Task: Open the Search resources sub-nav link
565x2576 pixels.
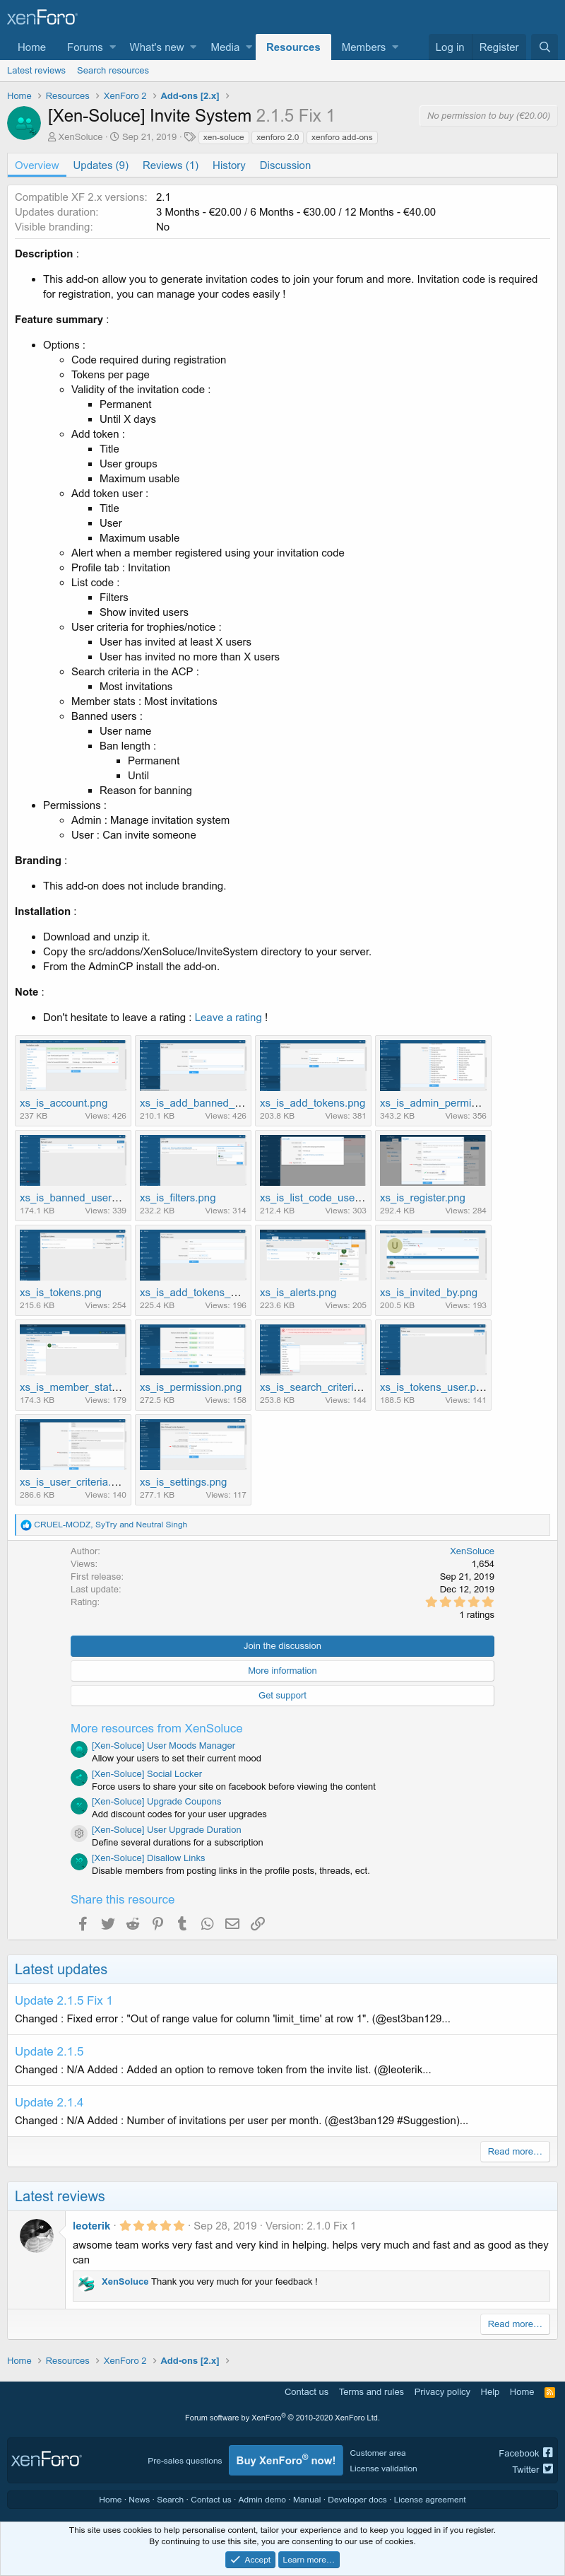Action: (113, 71)
